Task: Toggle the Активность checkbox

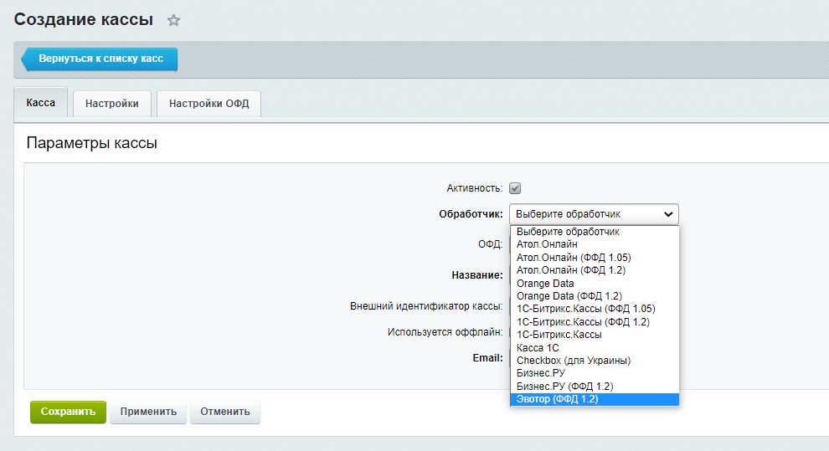Action: (515, 188)
